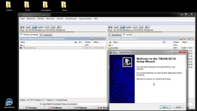Sort left panel by Grösse column
Viewport: 197px width, 111px height.
87,42
